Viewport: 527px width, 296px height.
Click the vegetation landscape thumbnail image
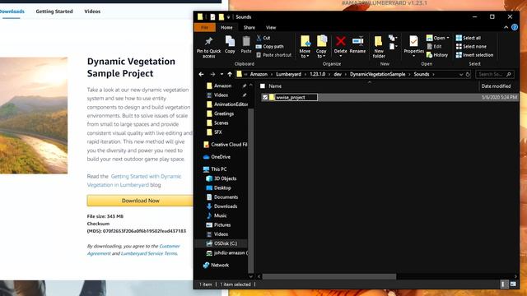[x=33, y=115]
